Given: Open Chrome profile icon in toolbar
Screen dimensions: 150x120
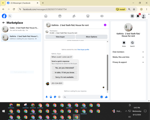Looking at the screenshot, I should pyautogui.click(x=141, y=9).
